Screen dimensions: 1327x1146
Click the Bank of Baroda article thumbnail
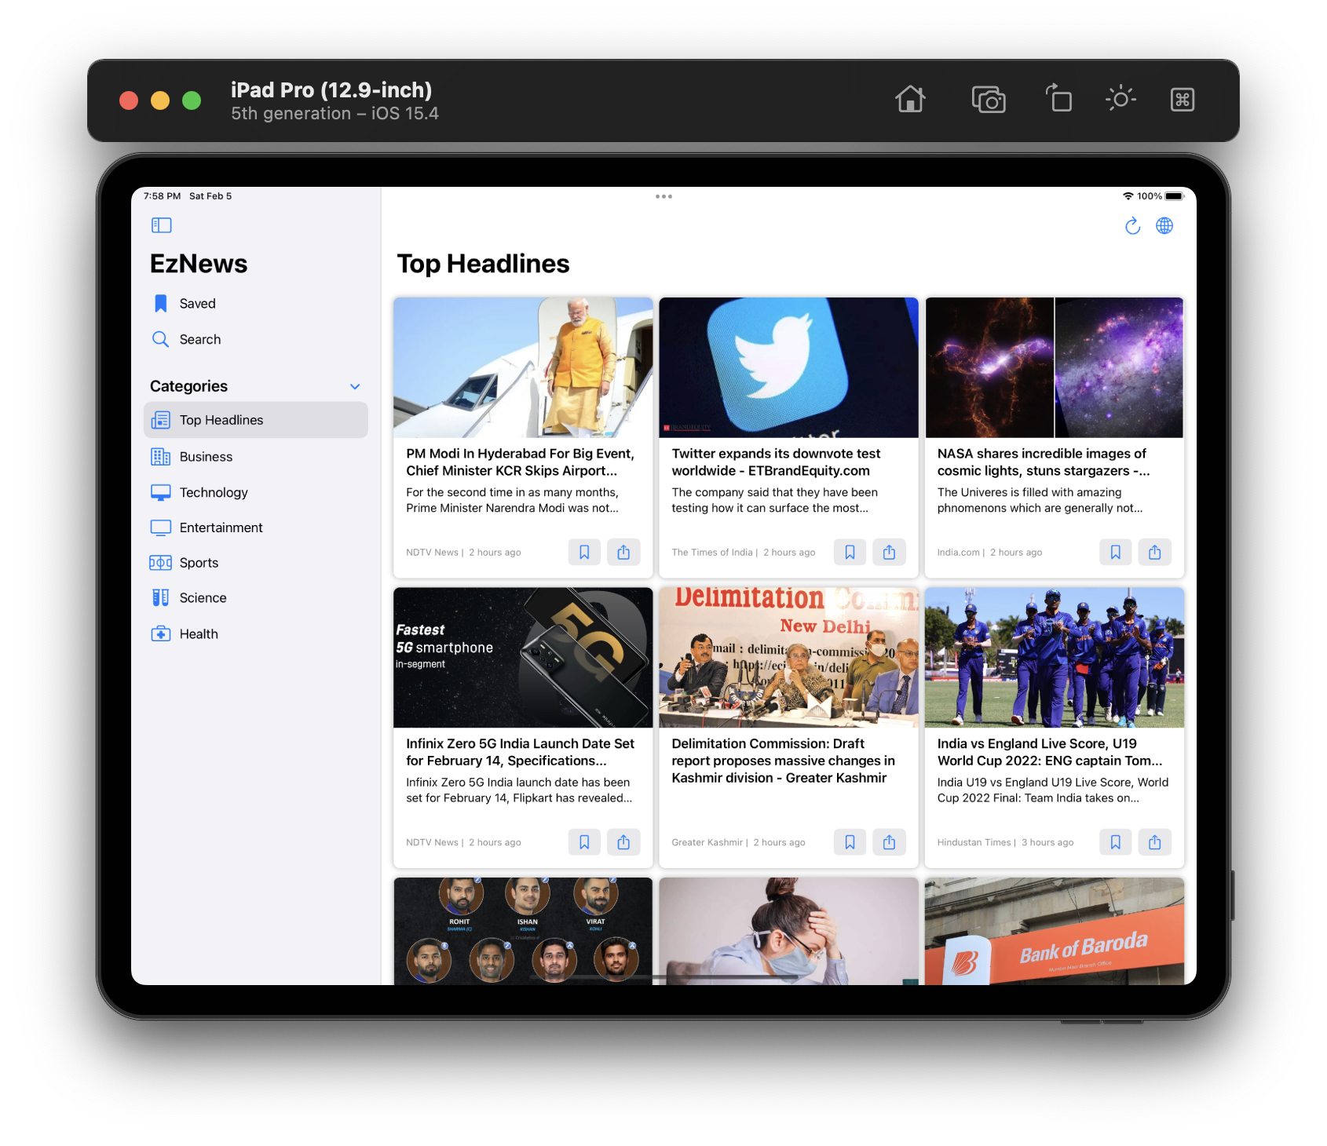tap(1053, 934)
